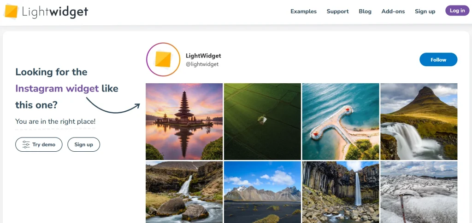Viewport: 472px width, 223px height.
Task: Click the LightWidget profile name
Action: tap(203, 56)
